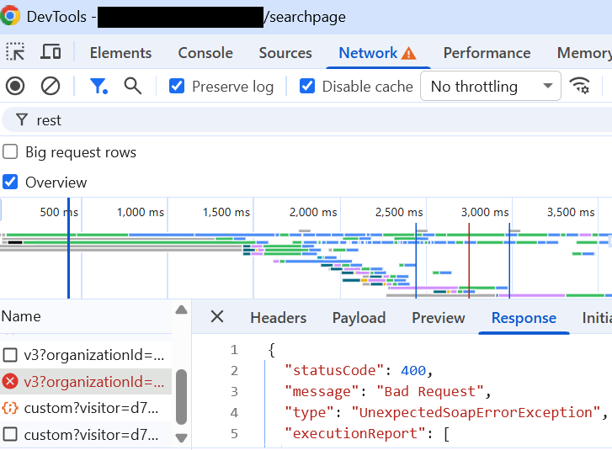Close the request details panel
The height and width of the screenshot is (450, 612).
[217, 316]
